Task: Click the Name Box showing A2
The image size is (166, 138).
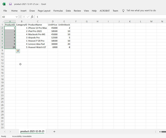Action: coord(8,17)
